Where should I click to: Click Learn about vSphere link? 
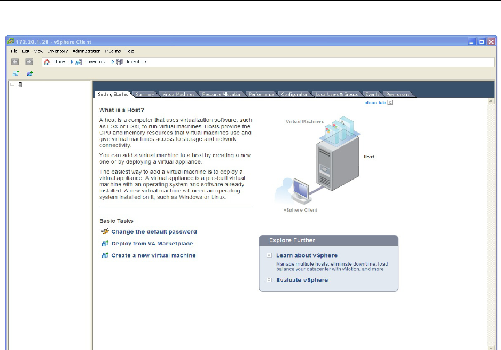(x=307, y=255)
